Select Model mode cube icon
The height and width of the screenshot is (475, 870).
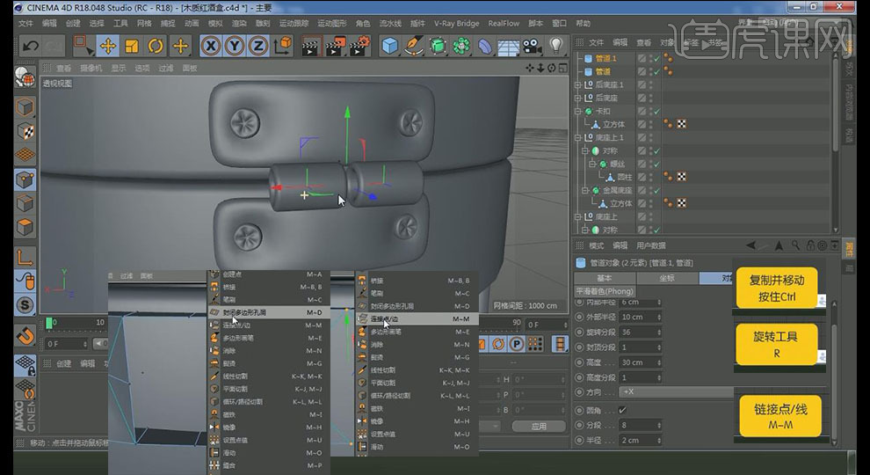pos(25,106)
